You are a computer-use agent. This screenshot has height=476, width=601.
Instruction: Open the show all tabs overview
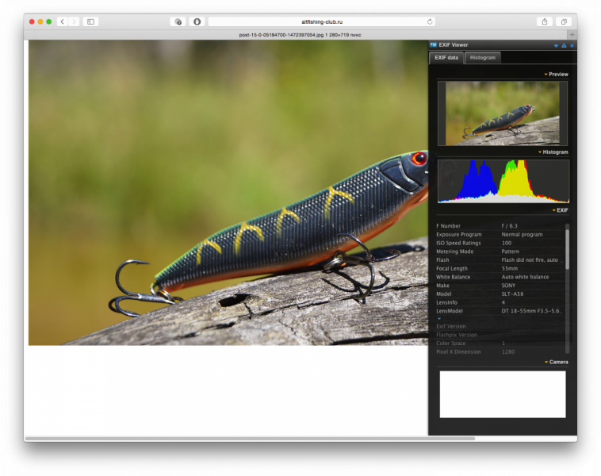point(565,21)
